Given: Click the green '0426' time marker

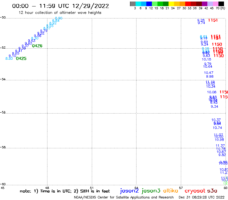Looking at the screenshot, I should tap(37, 46).
